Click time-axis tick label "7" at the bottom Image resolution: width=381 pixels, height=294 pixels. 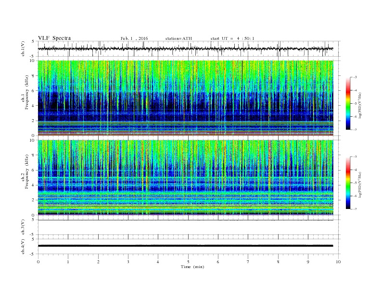[248, 262]
